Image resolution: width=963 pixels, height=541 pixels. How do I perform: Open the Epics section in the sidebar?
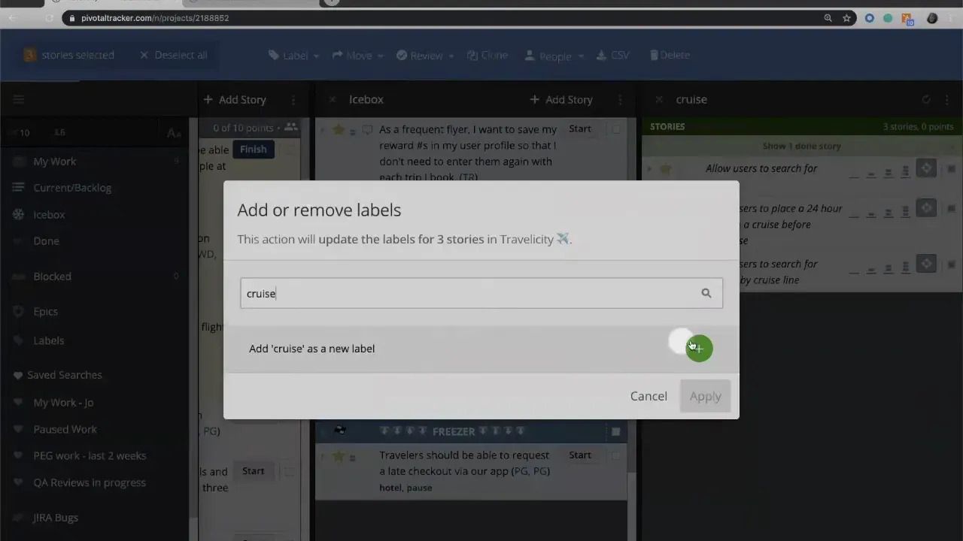pyautogui.click(x=45, y=311)
